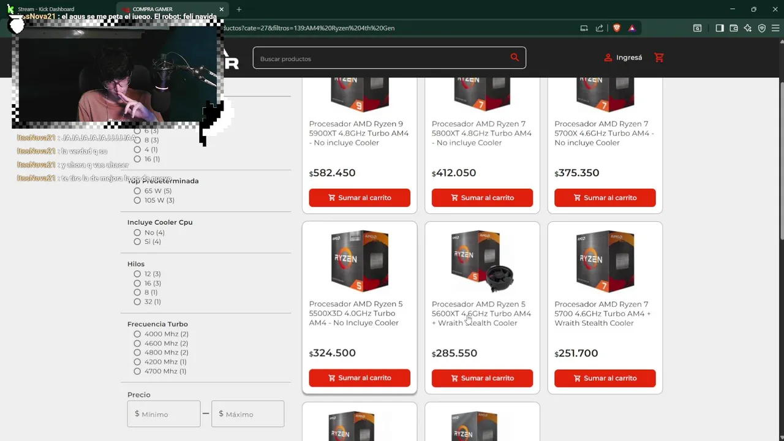This screenshot has height=441, width=784.
Task: Add Ryzen 7 5700 to cart
Action: point(605,378)
